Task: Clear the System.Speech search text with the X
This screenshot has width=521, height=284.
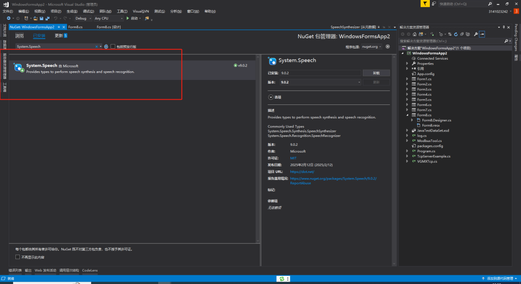Action: [x=96, y=47]
